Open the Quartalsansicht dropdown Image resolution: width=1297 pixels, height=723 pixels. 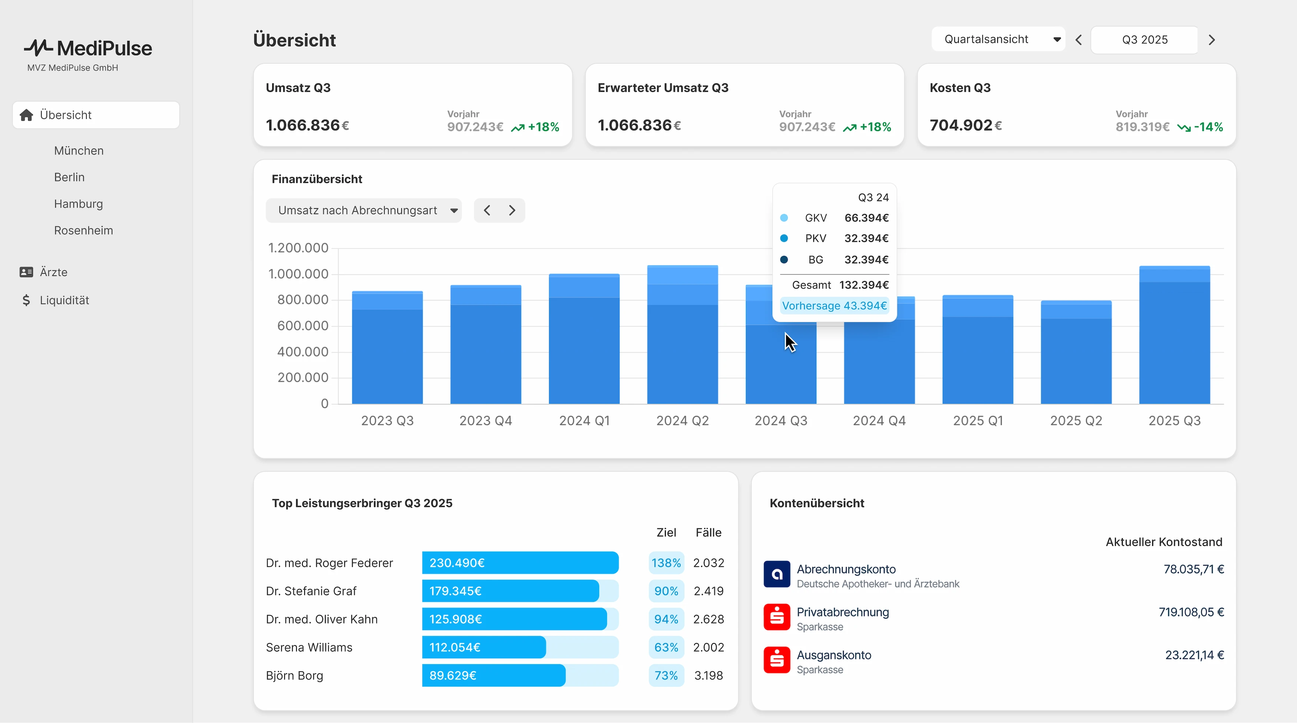[998, 39]
